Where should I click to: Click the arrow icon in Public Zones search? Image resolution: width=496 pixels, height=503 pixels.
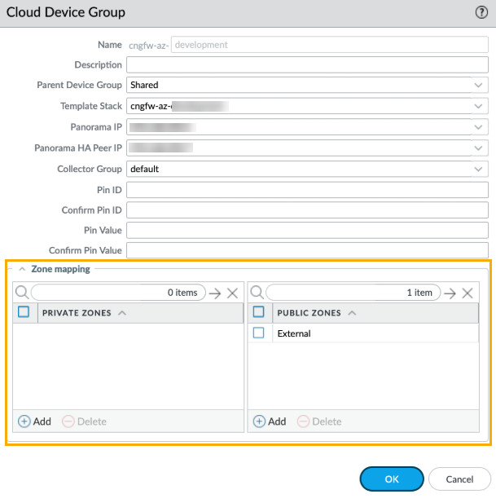pos(450,293)
